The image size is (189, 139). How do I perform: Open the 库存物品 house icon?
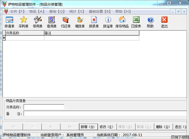tap(122, 22)
